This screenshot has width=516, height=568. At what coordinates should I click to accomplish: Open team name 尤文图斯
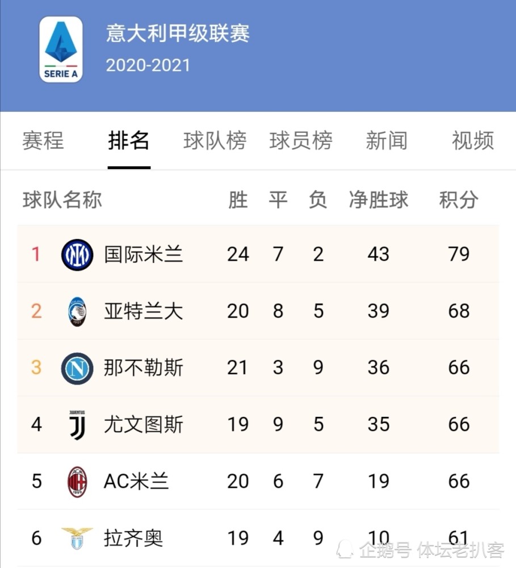point(144,424)
